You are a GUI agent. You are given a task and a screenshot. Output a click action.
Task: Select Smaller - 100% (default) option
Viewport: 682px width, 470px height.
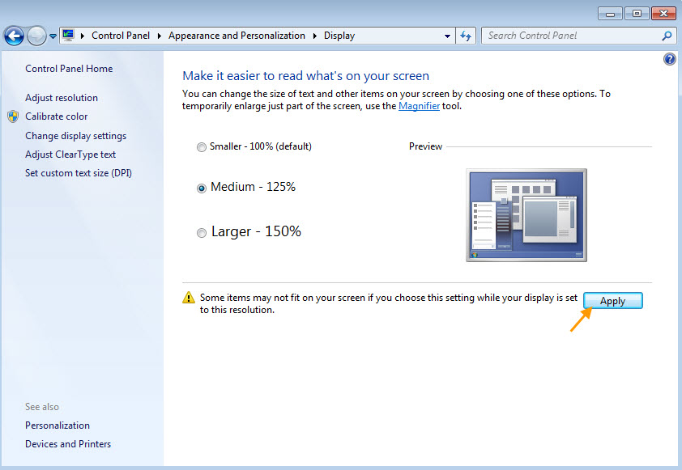click(202, 147)
